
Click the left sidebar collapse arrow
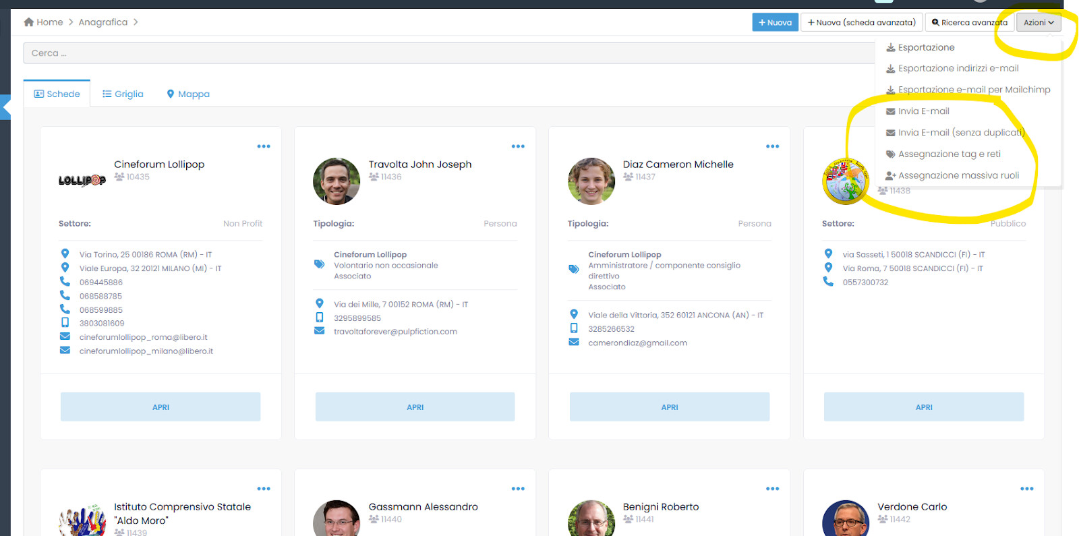(x=6, y=107)
